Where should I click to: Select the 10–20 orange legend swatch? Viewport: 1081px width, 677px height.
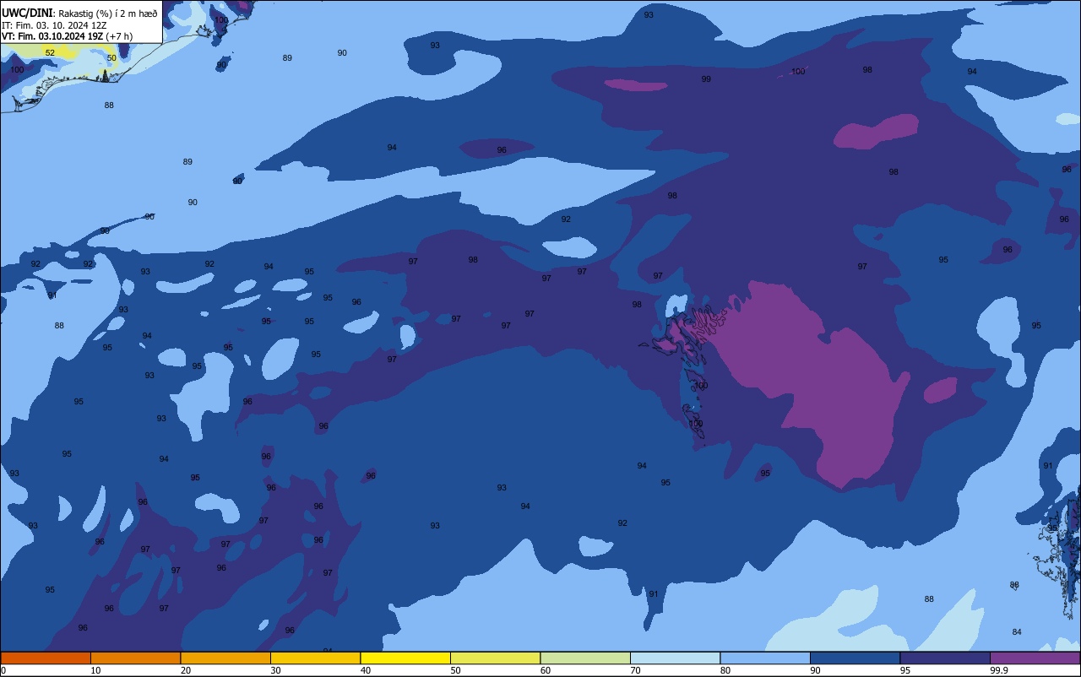[x=135, y=658]
